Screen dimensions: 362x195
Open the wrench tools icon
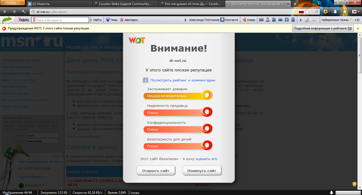pyautogui.click(x=24, y=12)
